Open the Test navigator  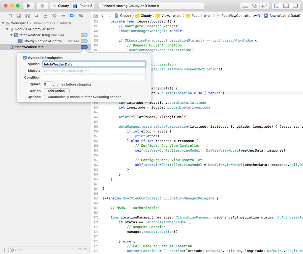[54, 15]
